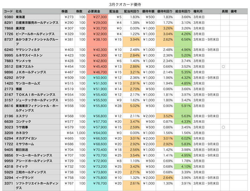Select company ミサワホーム
Image resolution: width=250 pixels, height=191 pixels.
[x=25, y=144]
